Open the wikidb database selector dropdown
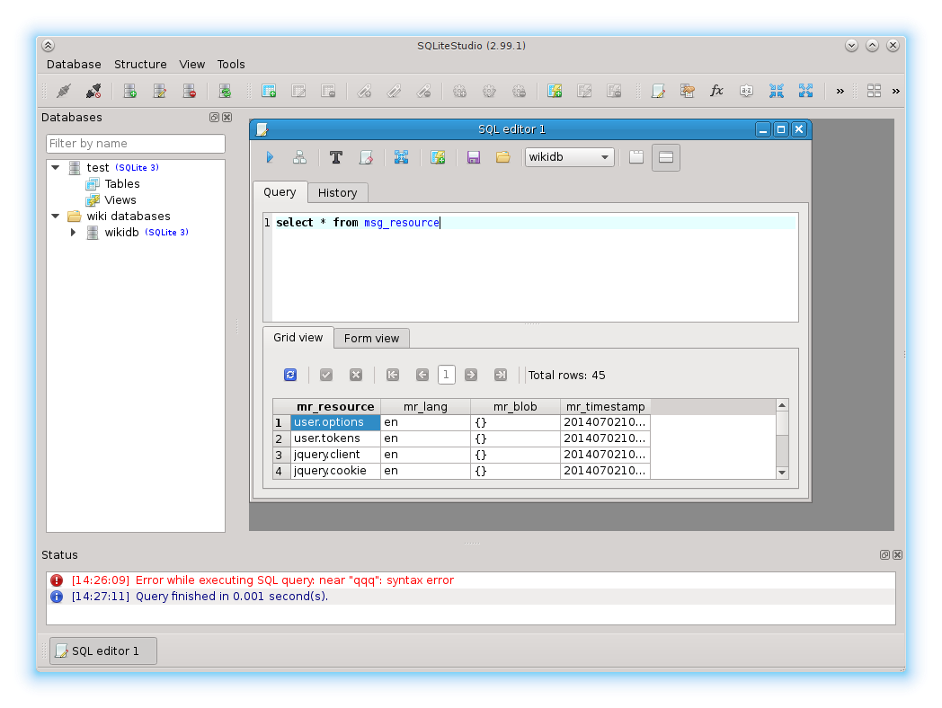The width and height of the screenshot is (942, 708). (x=570, y=157)
